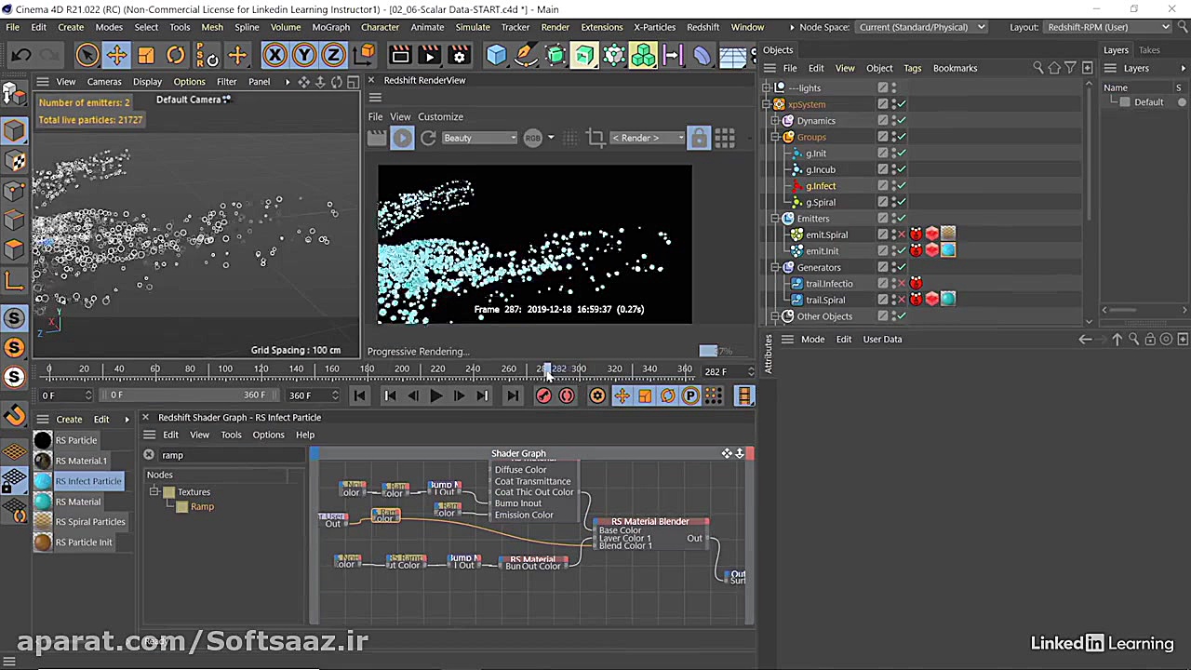This screenshot has width=1191, height=670.
Task: Select the Scale tool
Action: pos(146,56)
